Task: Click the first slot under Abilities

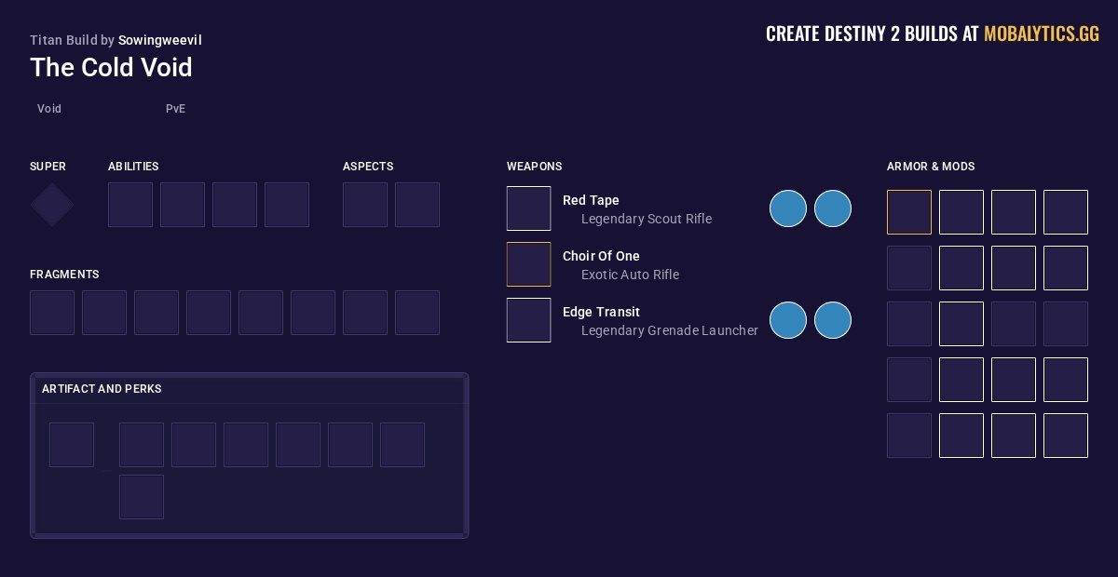Action: coord(130,205)
